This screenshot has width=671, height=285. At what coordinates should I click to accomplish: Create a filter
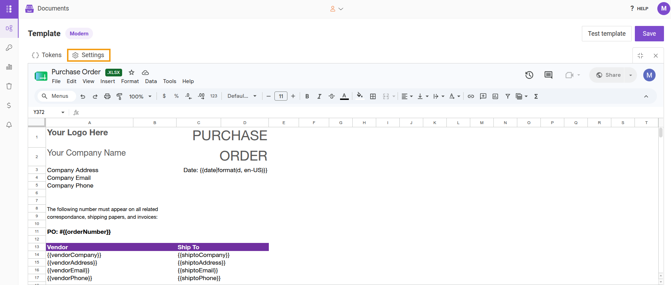point(507,96)
